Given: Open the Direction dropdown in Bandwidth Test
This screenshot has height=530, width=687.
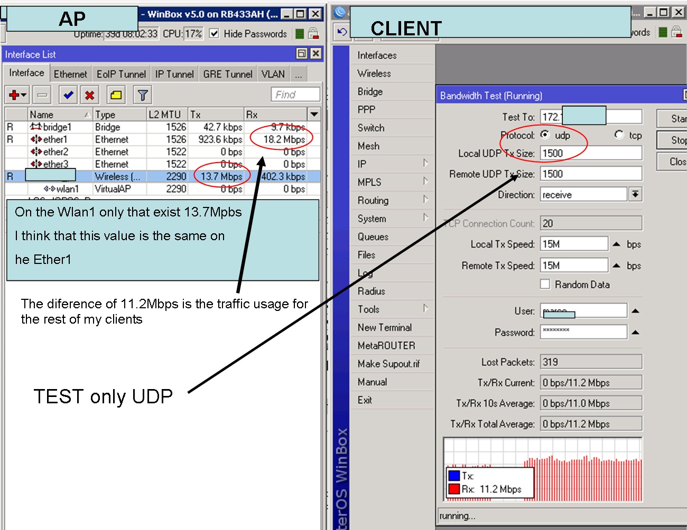Looking at the screenshot, I should click(635, 194).
